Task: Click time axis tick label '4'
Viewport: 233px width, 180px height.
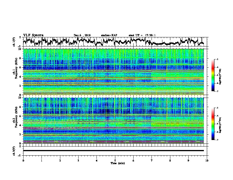Action: [x=97, y=161]
